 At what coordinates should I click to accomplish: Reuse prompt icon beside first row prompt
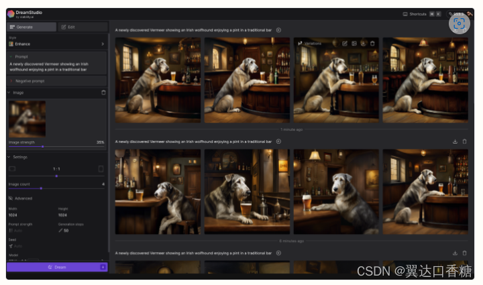click(x=278, y=30)
